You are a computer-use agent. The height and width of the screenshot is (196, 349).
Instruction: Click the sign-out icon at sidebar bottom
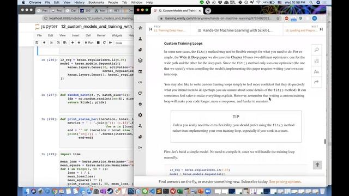(x=140, y=148)
